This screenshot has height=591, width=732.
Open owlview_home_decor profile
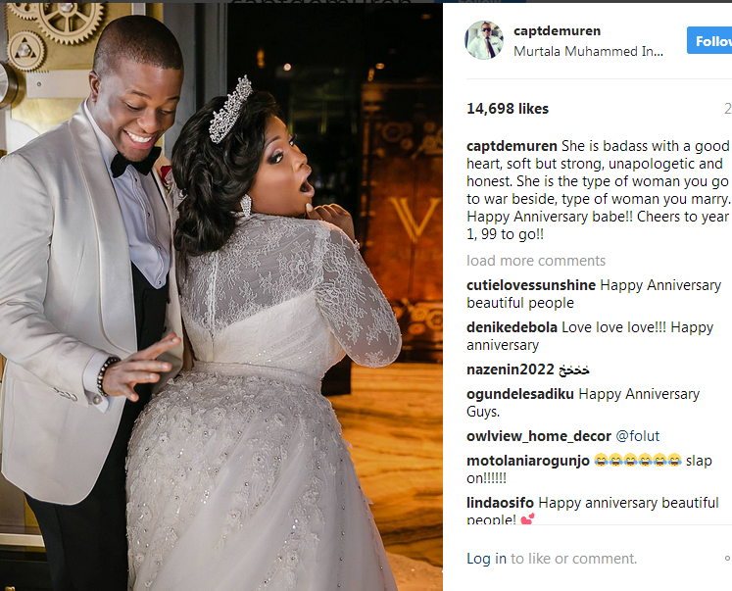539,436
